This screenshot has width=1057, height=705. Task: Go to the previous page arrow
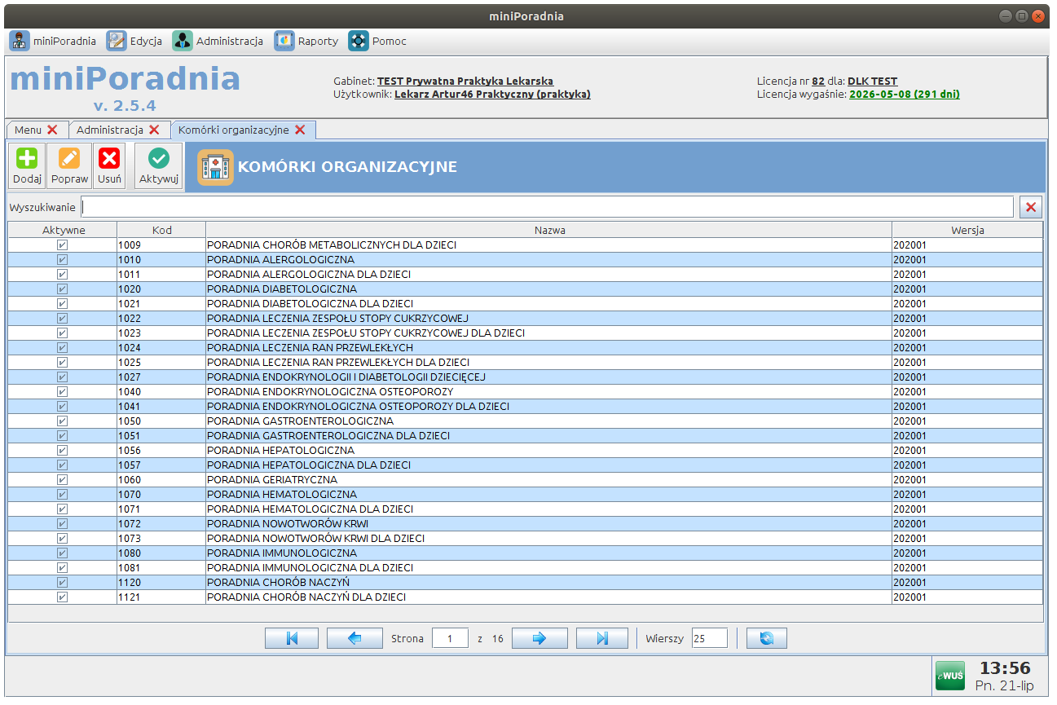355,638
